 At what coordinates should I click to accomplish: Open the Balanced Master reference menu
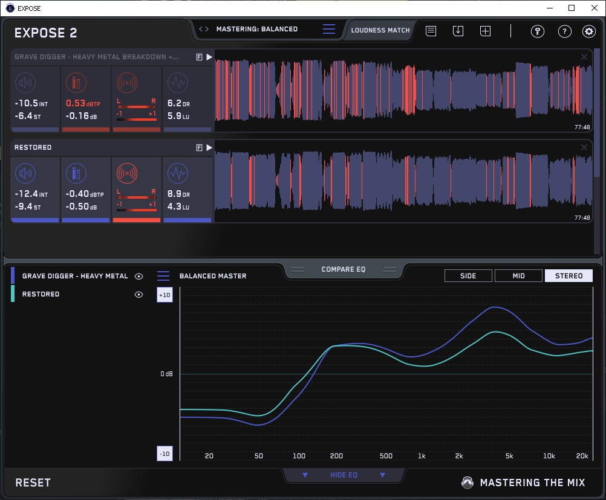click(x=163, y=276)
